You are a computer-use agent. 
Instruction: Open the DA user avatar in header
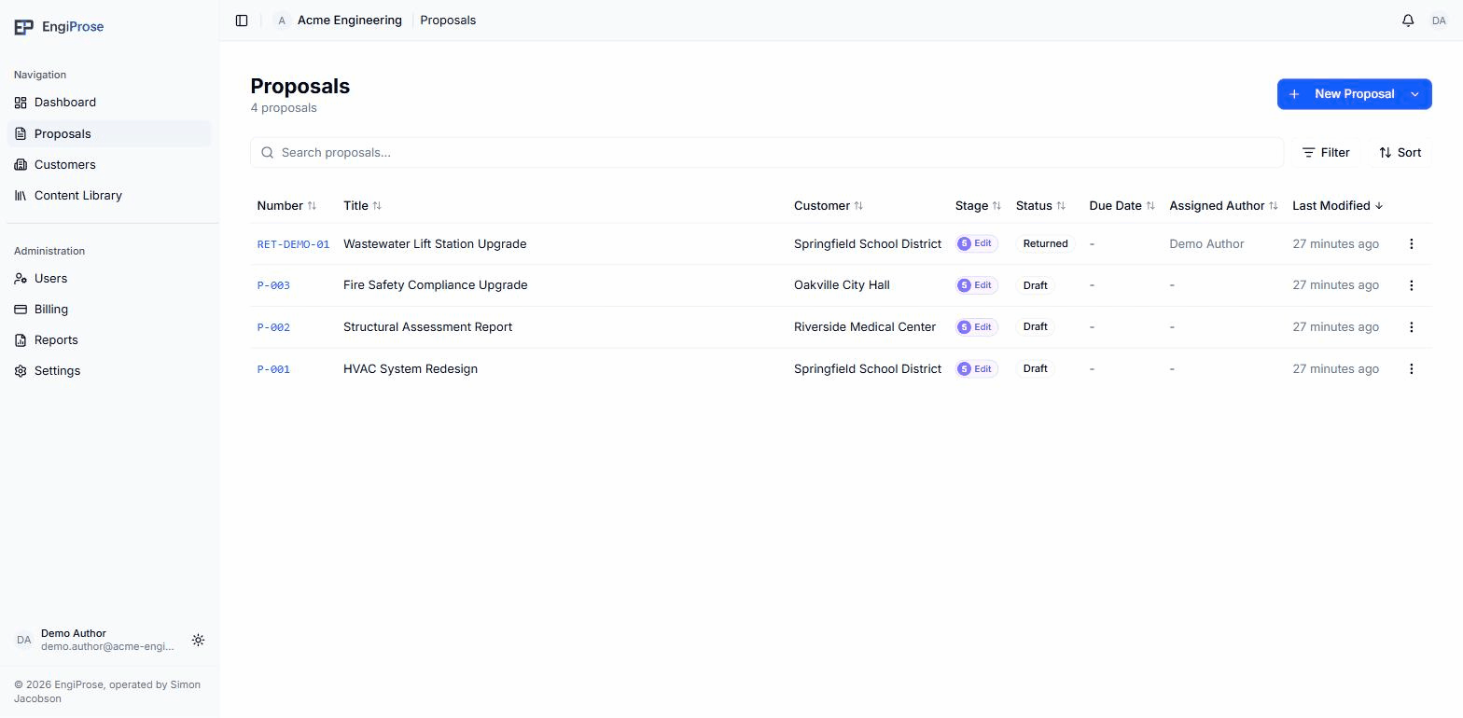coord(1439,21)
